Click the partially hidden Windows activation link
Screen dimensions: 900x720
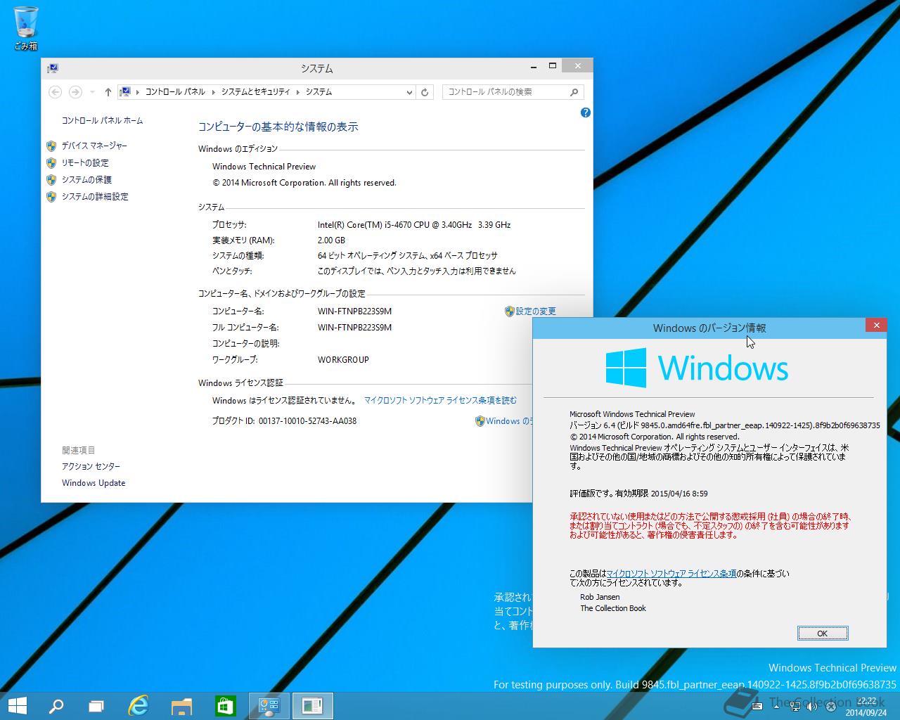(x=509, y=421)
